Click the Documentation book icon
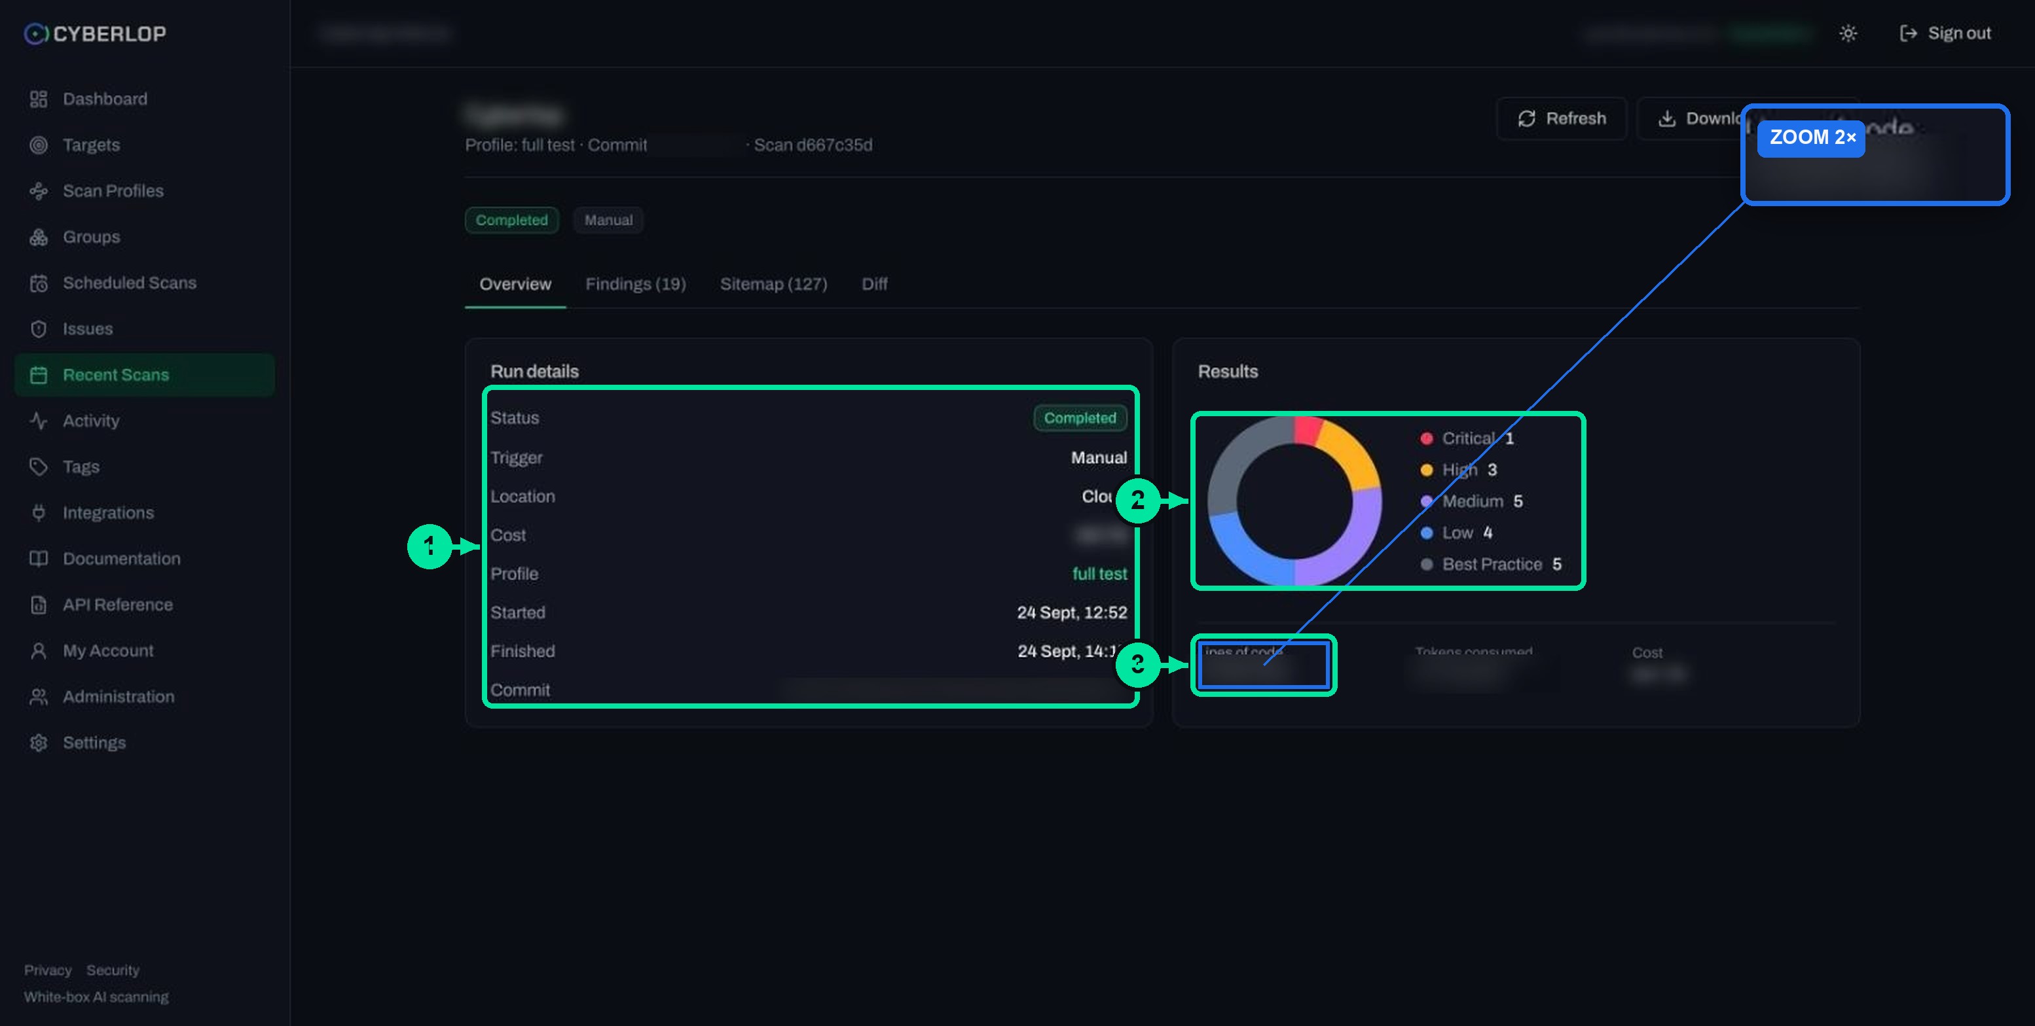 (39, 559)
